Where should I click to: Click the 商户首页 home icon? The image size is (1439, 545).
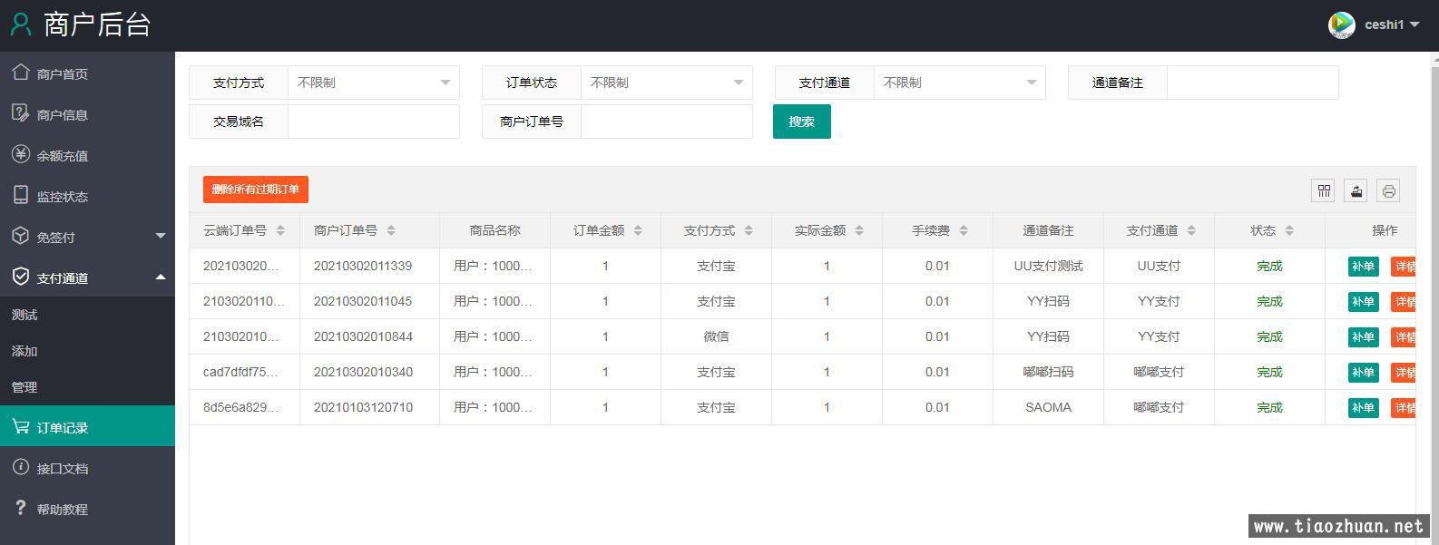(21, 73)
